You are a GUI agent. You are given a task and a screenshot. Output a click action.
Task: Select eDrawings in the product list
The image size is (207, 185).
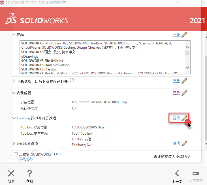(29, 57)
